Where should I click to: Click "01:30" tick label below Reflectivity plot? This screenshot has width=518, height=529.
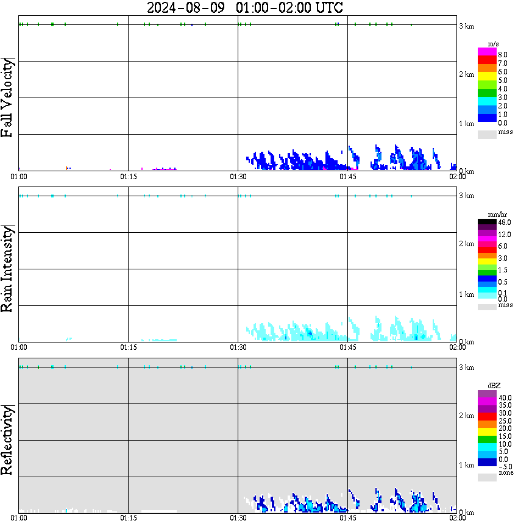pos(238,518)
